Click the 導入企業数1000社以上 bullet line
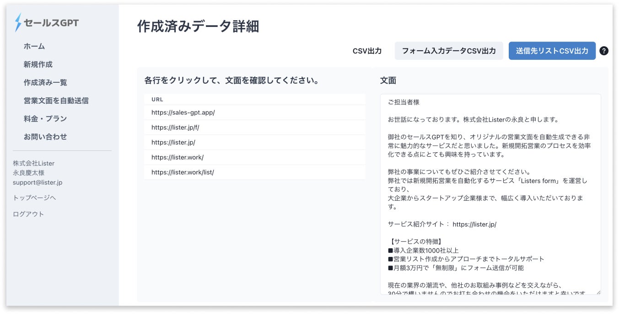The width and height of the screenshot is (619, 314). coord(423,250)
